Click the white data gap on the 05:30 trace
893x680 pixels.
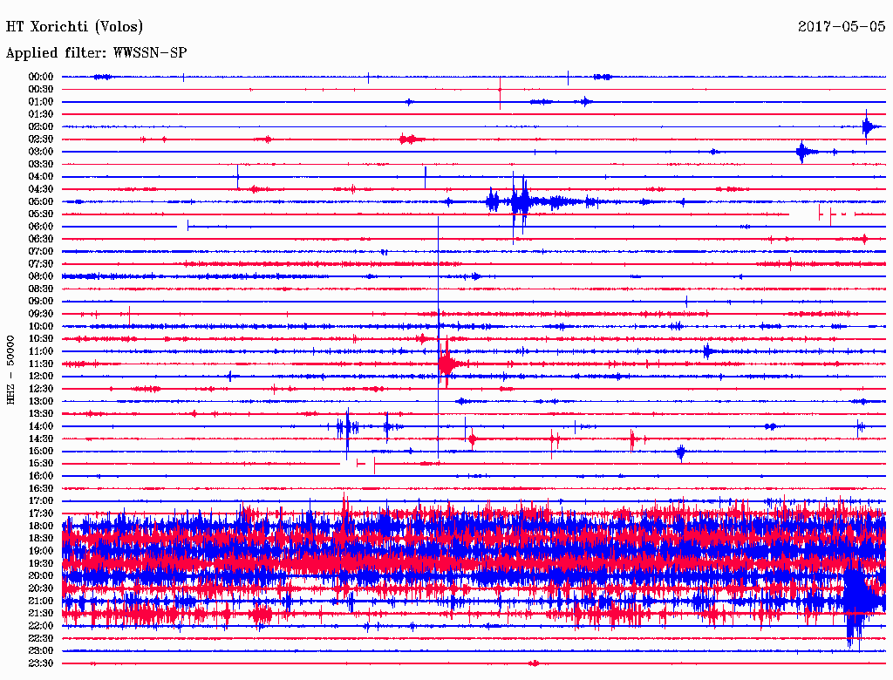tap(804, 214)
